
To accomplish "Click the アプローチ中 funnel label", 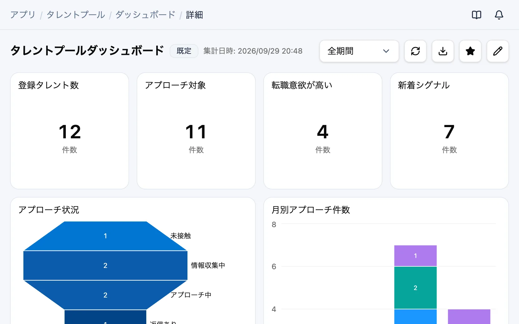I will [x=191, y=295].
